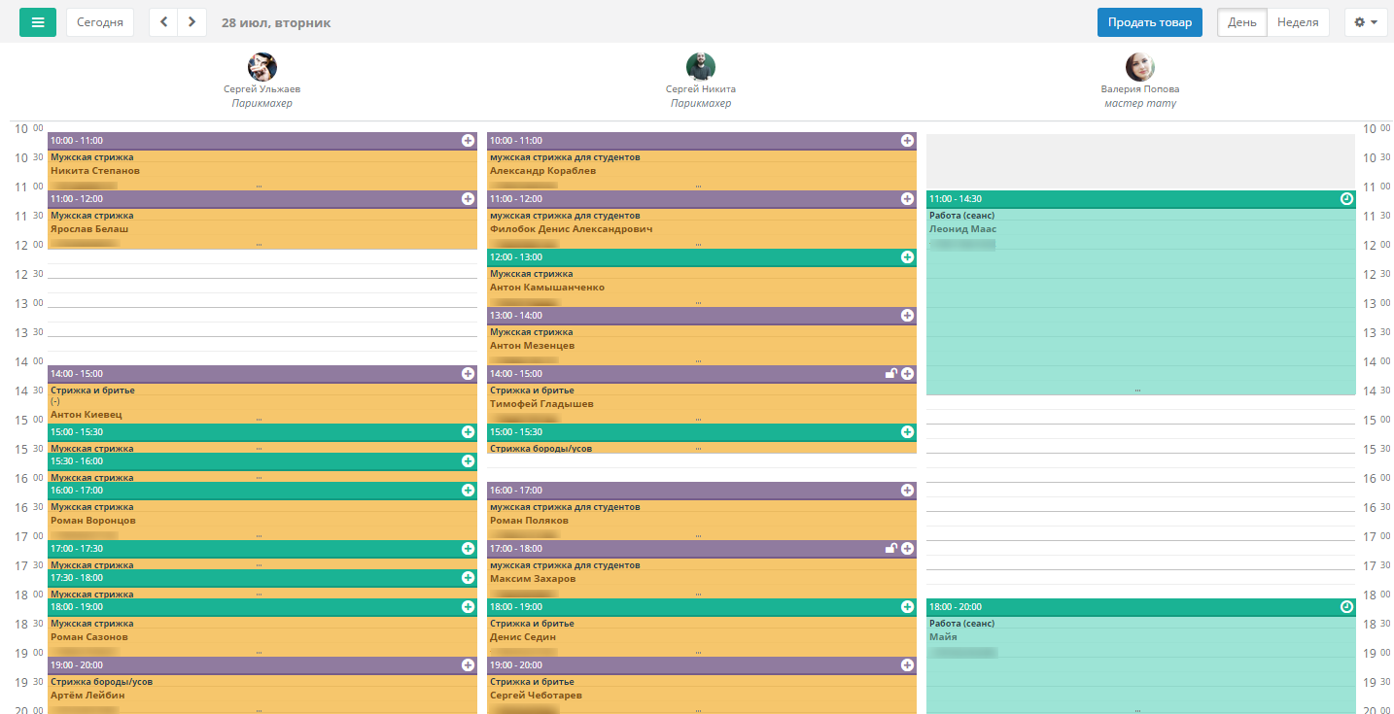Screen dimensions: 1394x714
Task: Open client name Артём Лейбин
Action: 87,696
